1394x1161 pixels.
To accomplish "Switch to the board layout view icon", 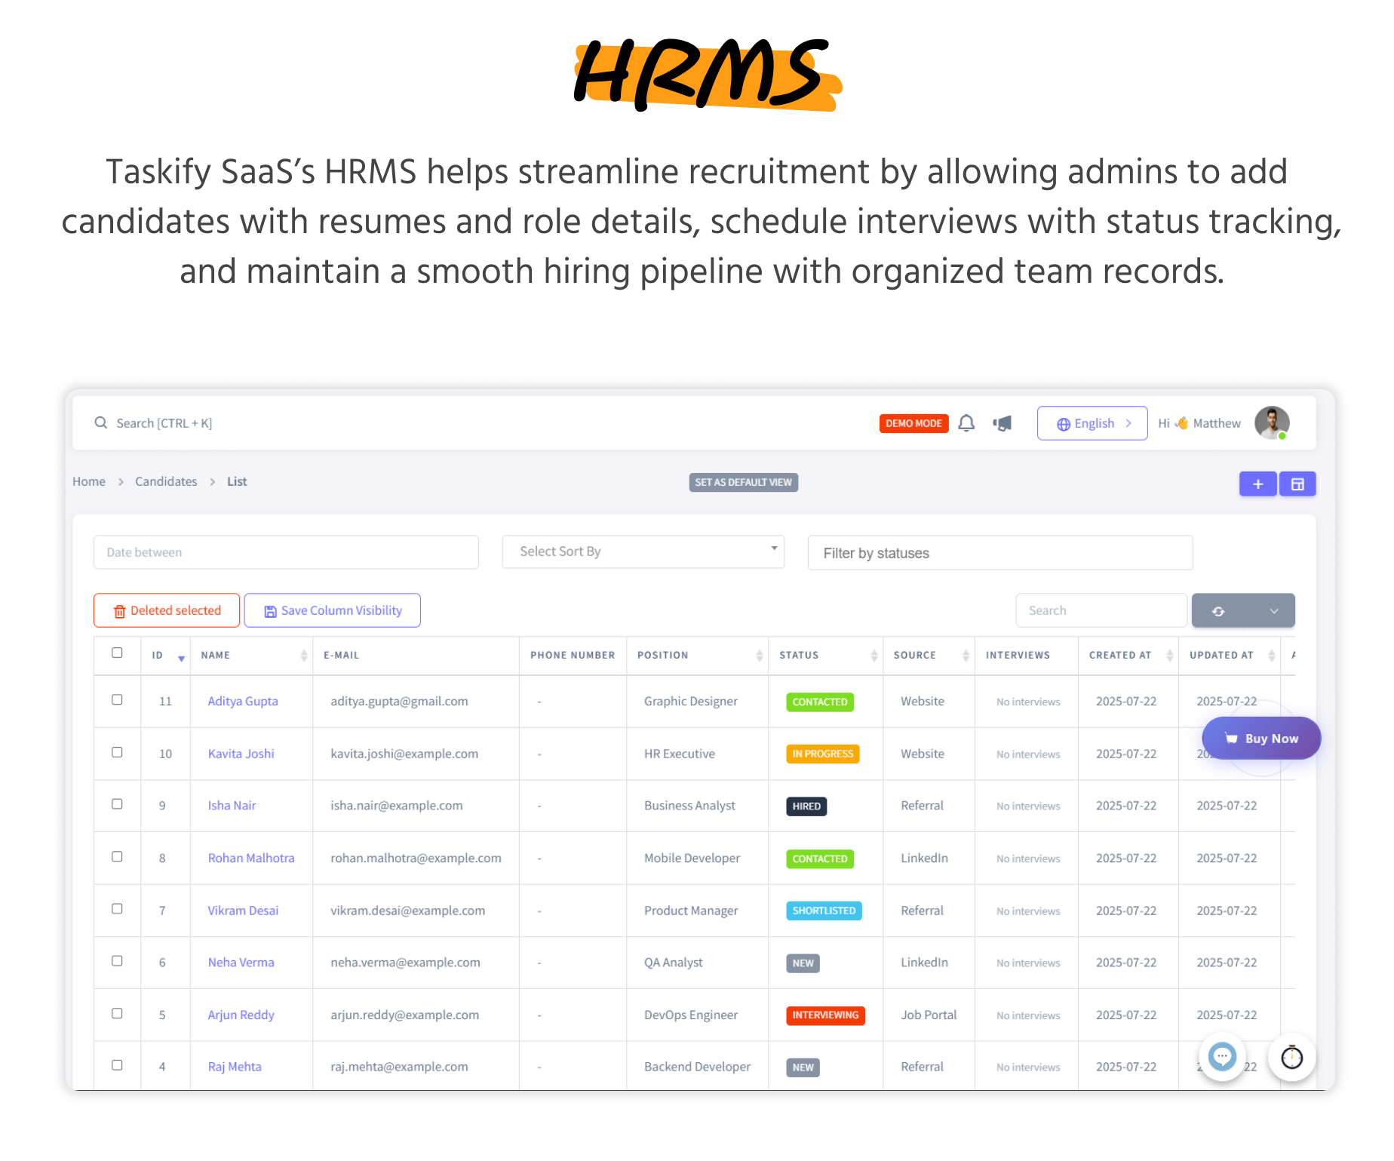I will coord(1297,484).
